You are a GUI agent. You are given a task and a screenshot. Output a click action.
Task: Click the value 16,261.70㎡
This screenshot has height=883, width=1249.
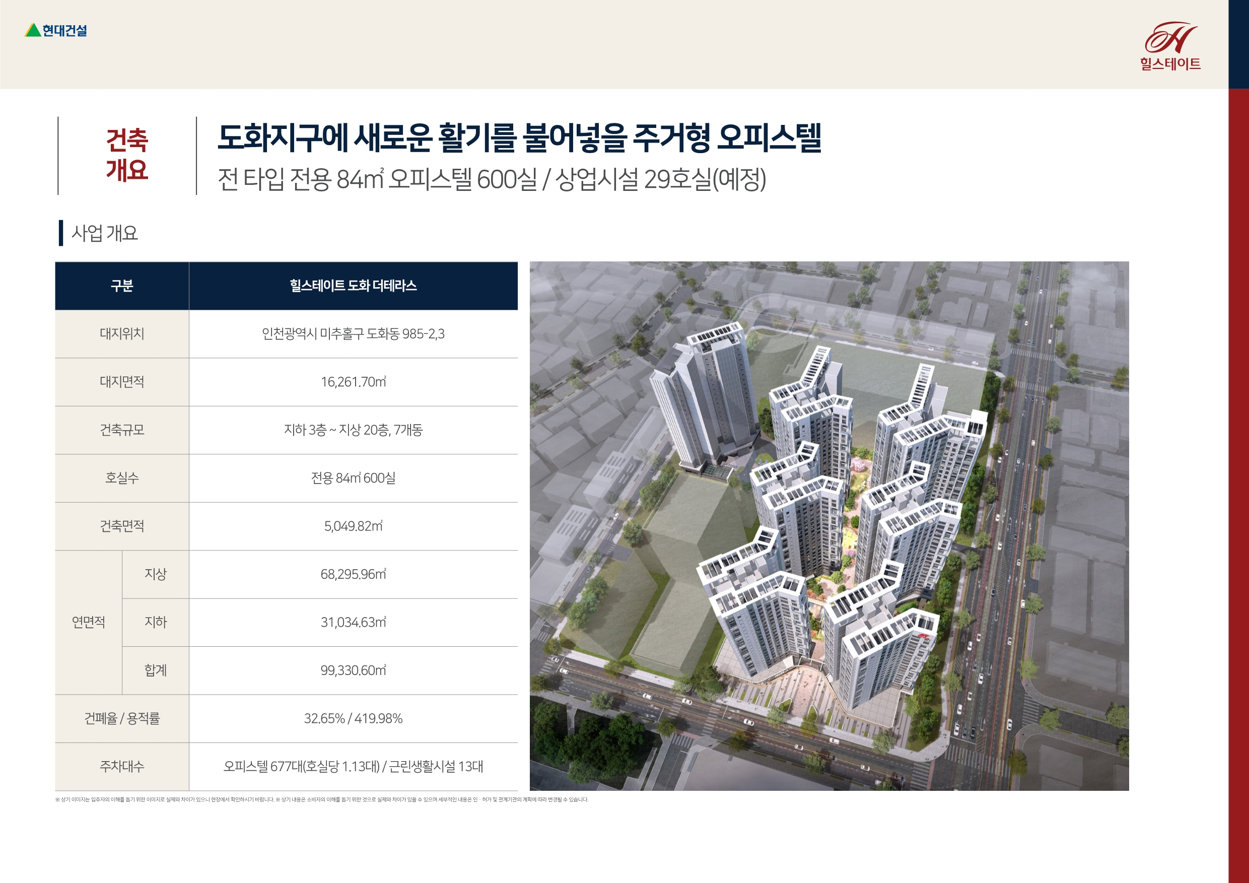[353, 382]
